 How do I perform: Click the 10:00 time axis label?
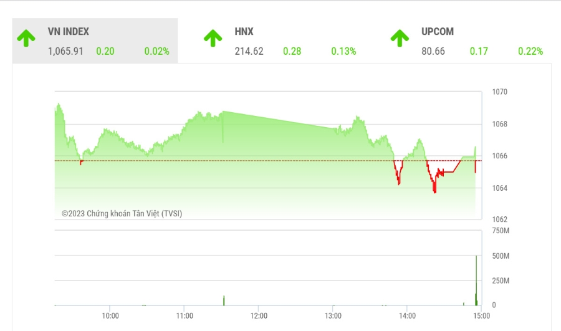(x=110, y=315)
